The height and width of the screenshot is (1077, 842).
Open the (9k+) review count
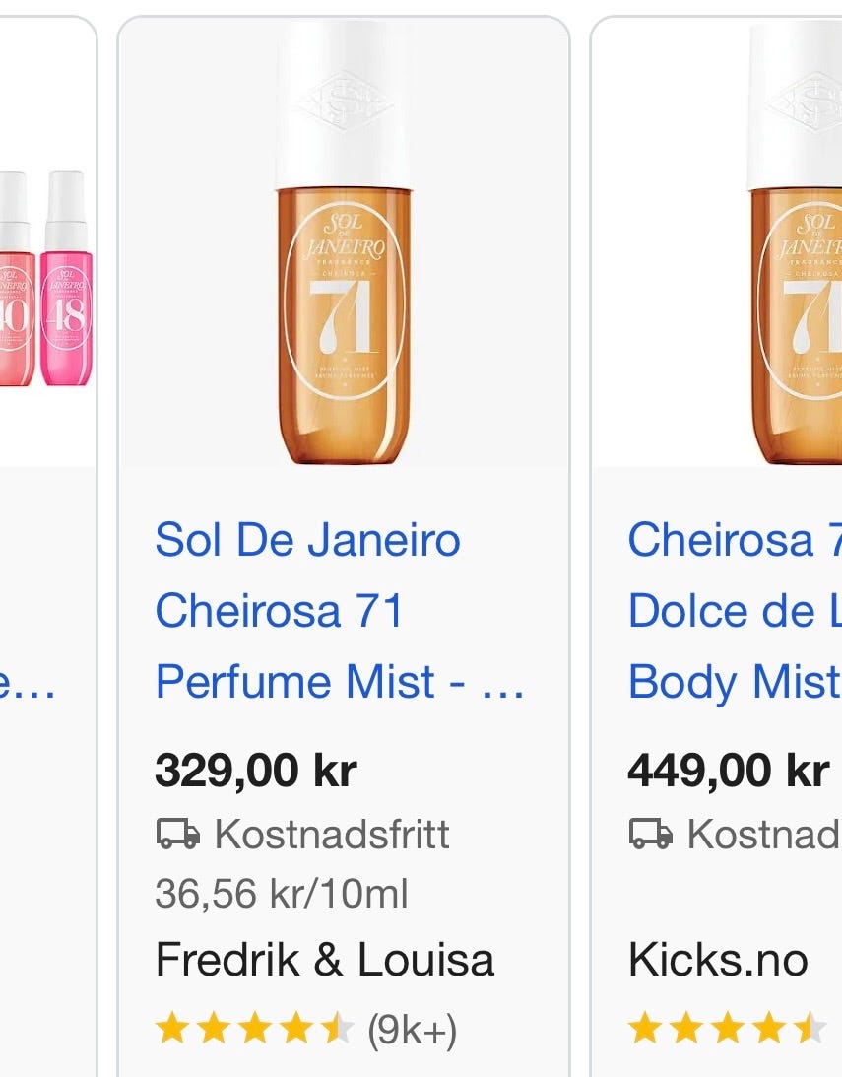coord(413,1031)
